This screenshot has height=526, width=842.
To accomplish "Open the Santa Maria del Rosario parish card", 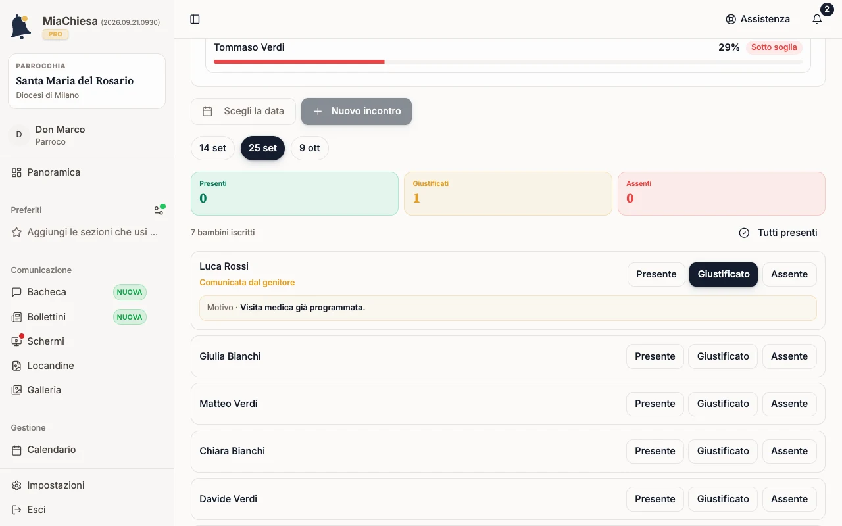I will (x=87, y=81).
